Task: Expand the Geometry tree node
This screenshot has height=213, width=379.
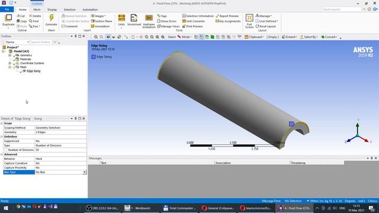Action: pyautogui.click(x=9, y=55)
